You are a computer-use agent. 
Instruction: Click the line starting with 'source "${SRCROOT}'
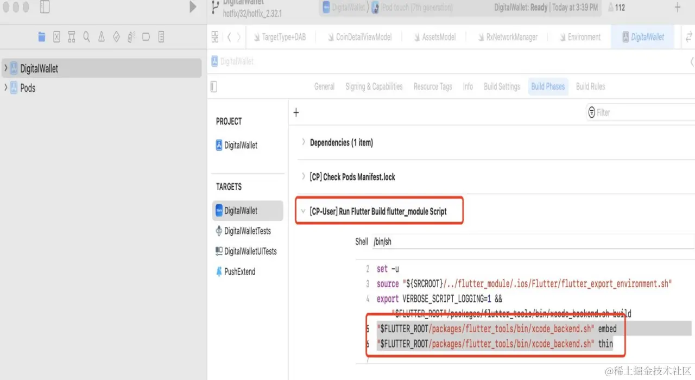click(x=524, y=284)
